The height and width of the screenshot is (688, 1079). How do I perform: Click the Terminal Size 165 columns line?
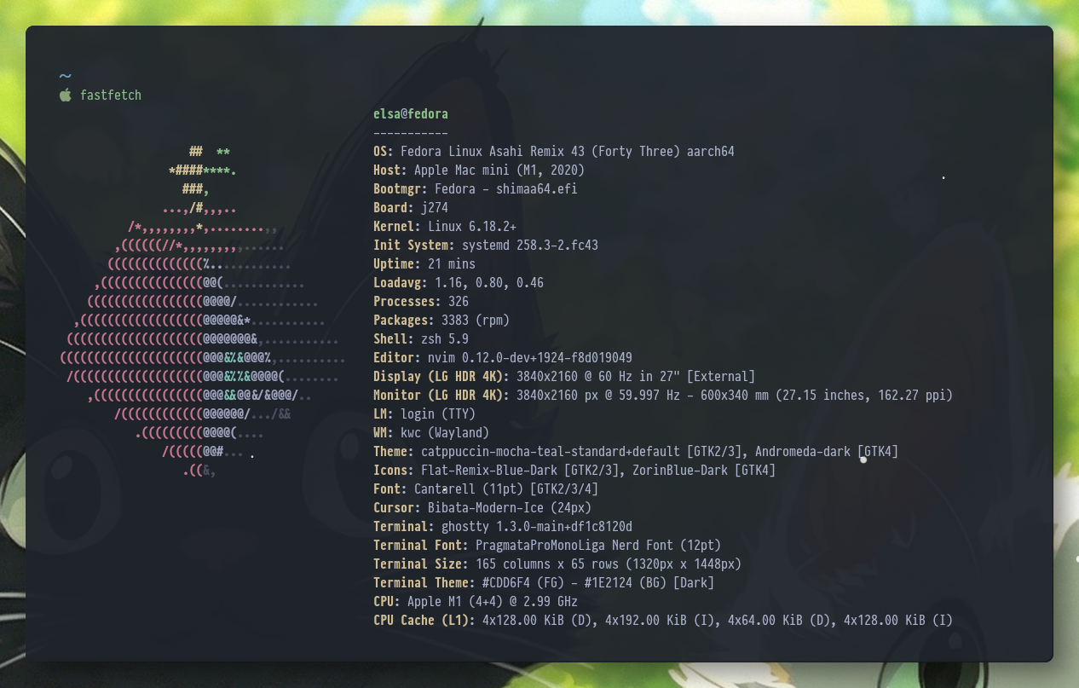(557, 564)
